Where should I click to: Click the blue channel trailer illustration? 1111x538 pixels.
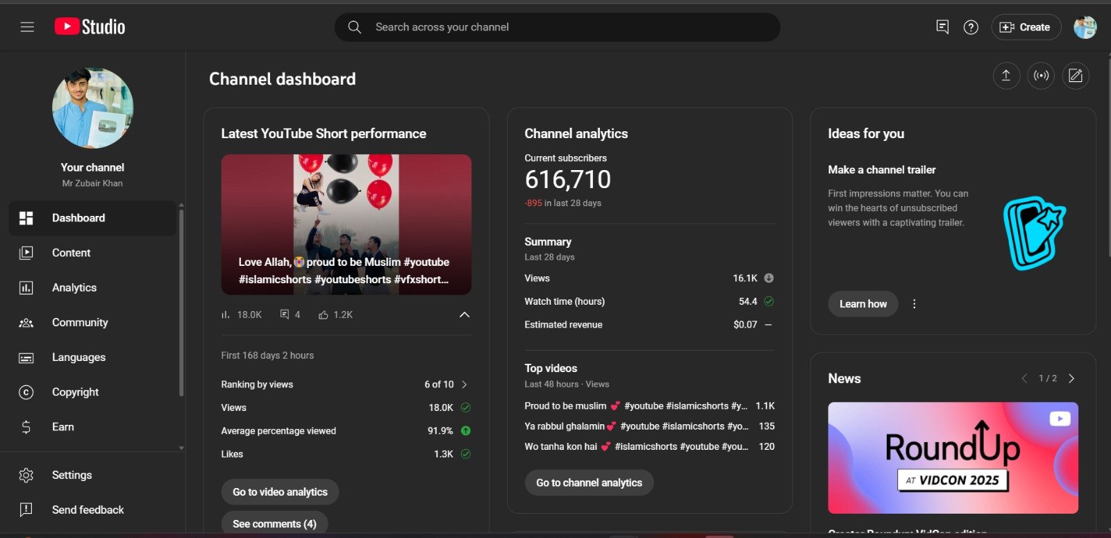coord(1034,233)
